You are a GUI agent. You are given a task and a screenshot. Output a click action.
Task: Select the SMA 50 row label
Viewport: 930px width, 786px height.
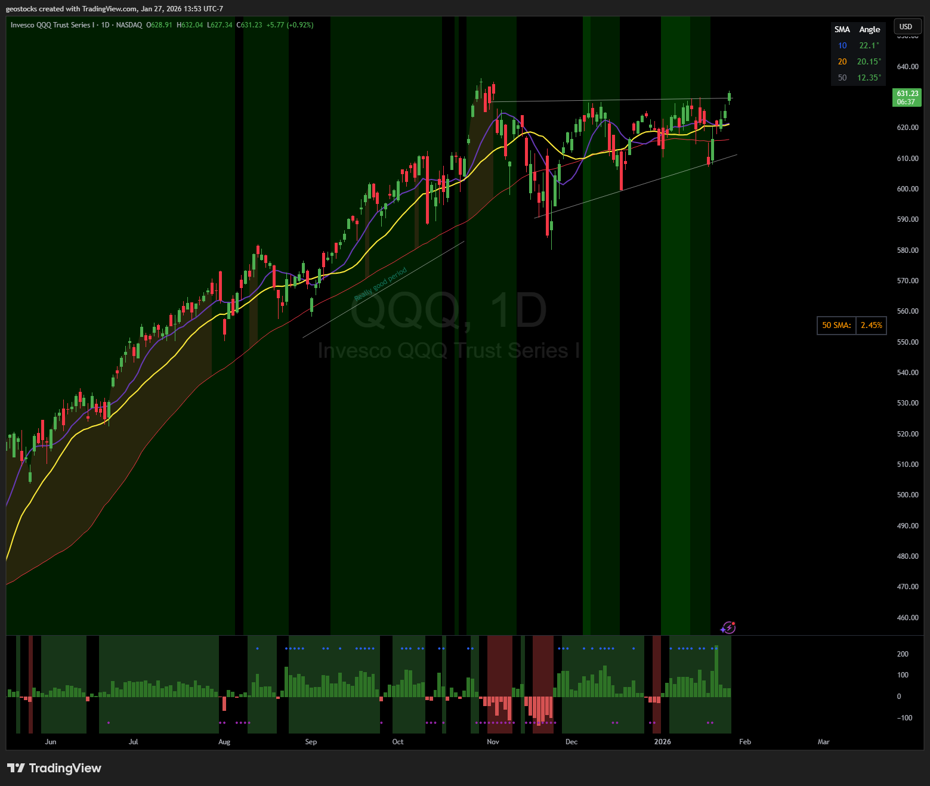pyautogui.click(x=842, y=78)
